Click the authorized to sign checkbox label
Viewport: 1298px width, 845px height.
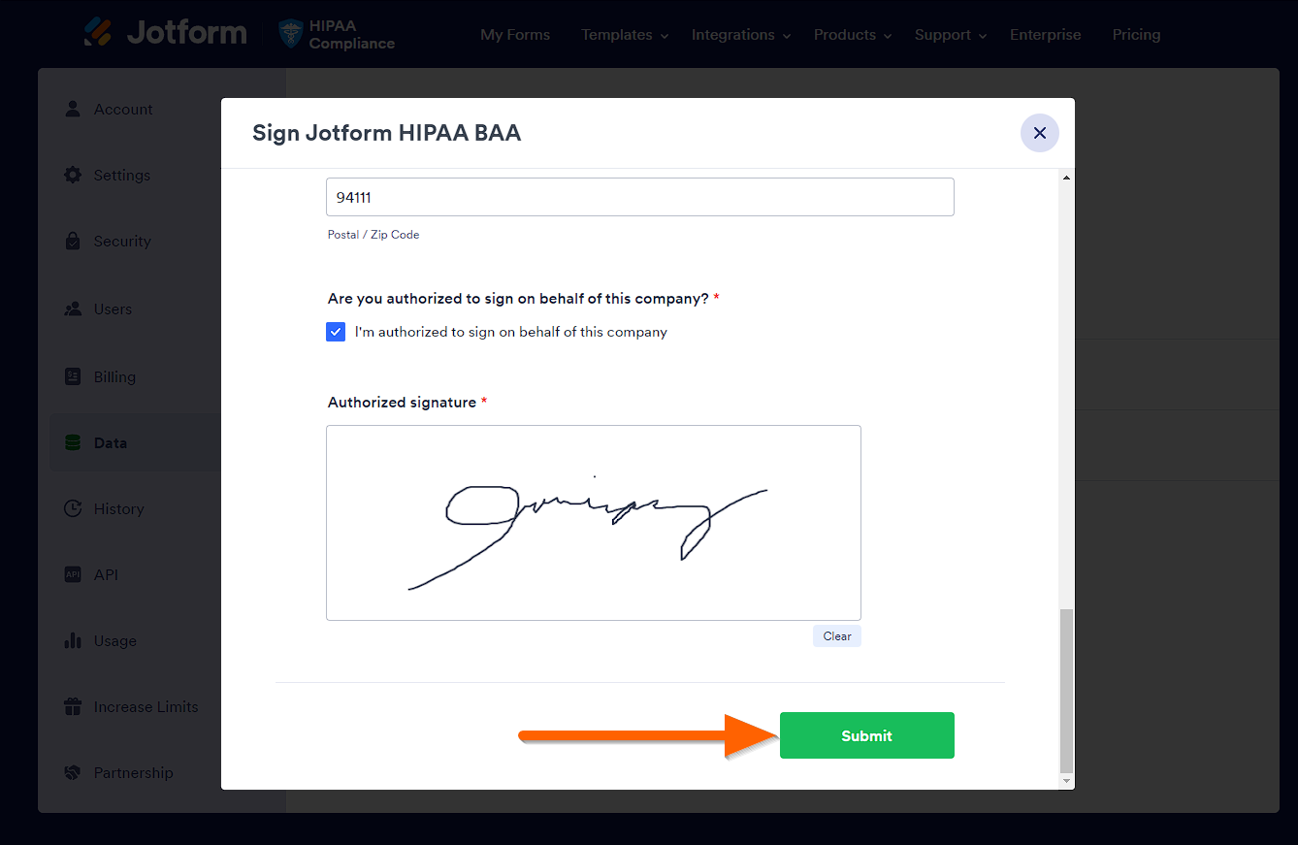pyautogui.click(x=511, y=332)
